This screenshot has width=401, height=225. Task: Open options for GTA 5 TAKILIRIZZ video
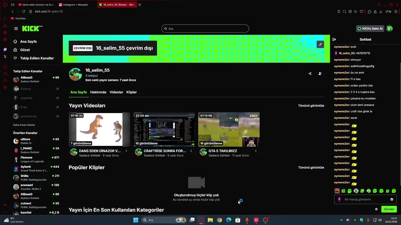click(256, 151)
